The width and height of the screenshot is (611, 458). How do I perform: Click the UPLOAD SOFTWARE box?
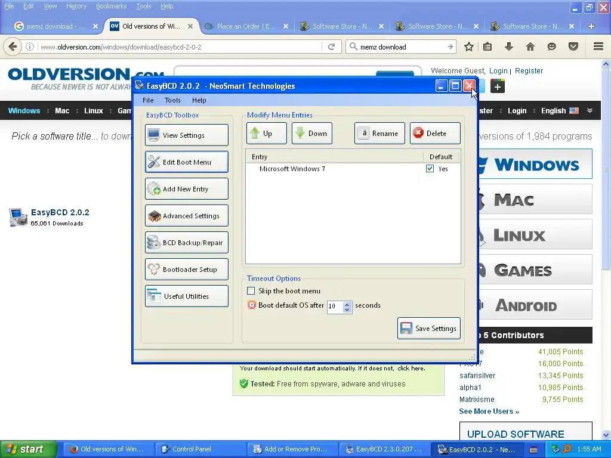coord(526,432)
